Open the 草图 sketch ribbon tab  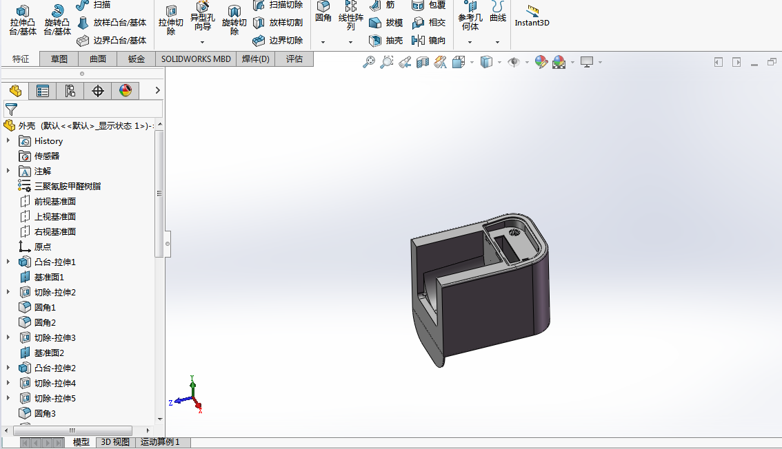tap(59, 59)
